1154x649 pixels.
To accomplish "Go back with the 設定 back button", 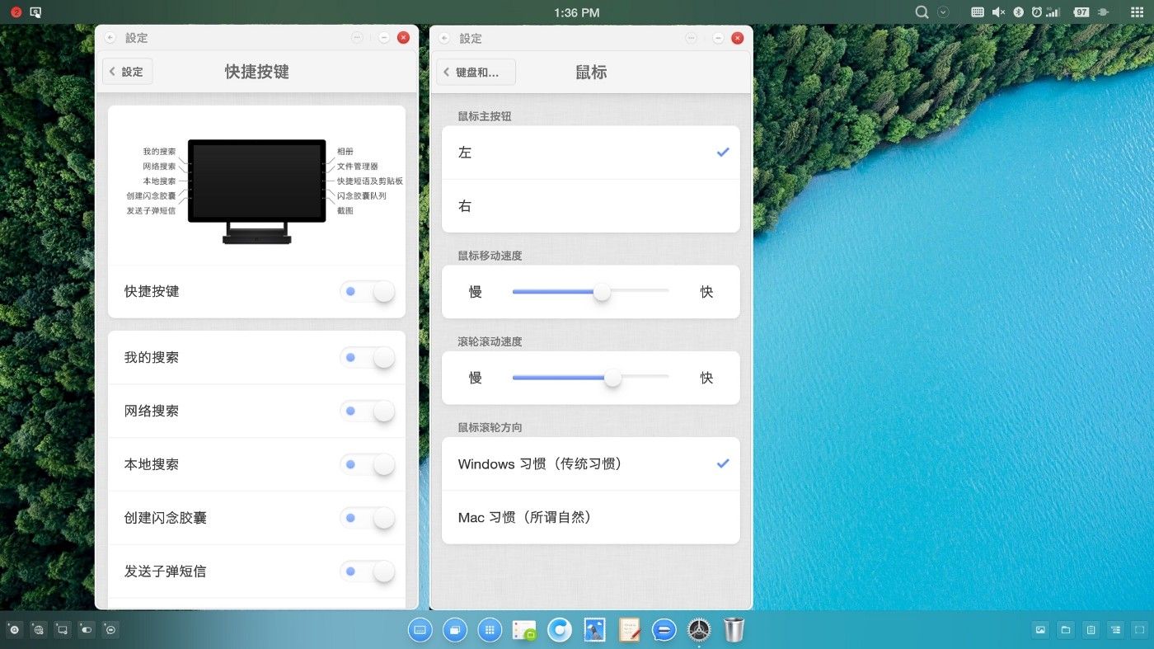I will [128, 72].
